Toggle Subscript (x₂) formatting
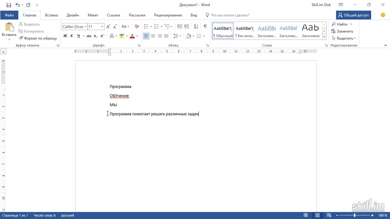 (96, 36)
